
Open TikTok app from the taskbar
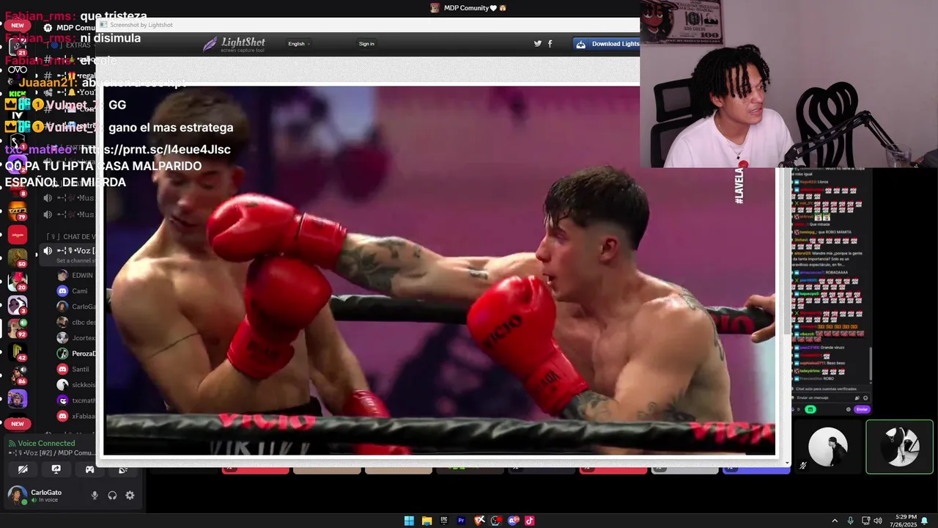(530, 521)
